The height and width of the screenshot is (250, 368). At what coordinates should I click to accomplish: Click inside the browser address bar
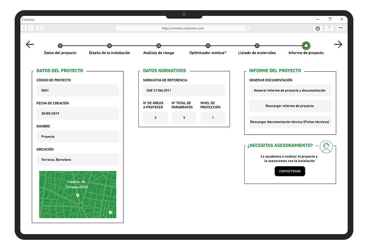pyautogui.click(x=183, y=29)
